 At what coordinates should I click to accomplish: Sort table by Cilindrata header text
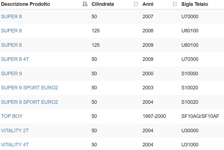(x=103, y=4)
